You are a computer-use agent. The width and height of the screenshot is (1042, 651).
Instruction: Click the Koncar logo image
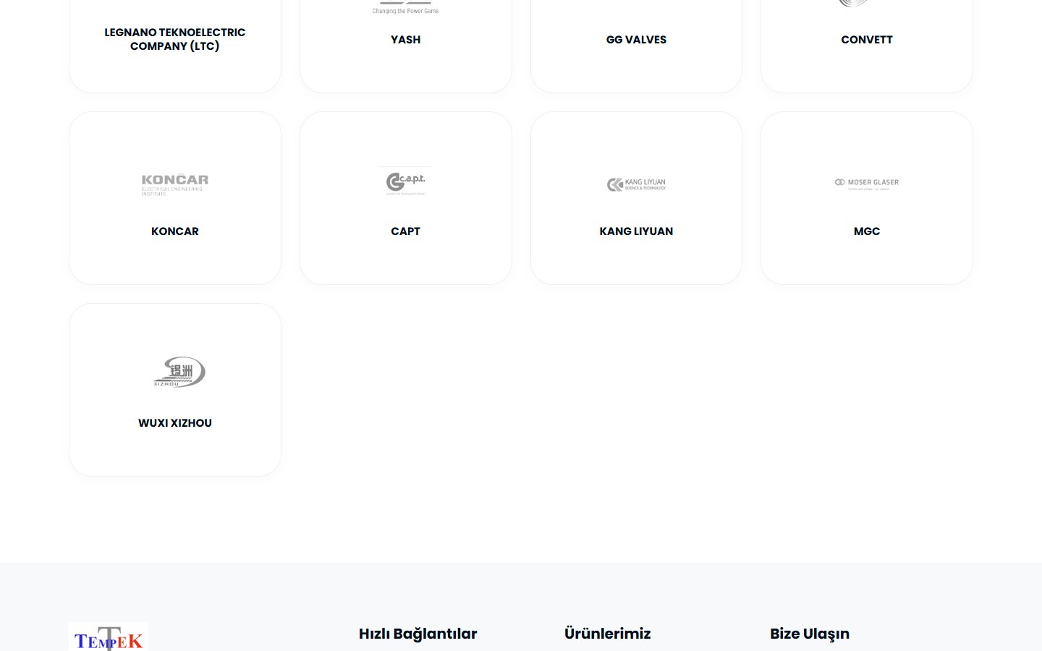[x=175, y=184]
